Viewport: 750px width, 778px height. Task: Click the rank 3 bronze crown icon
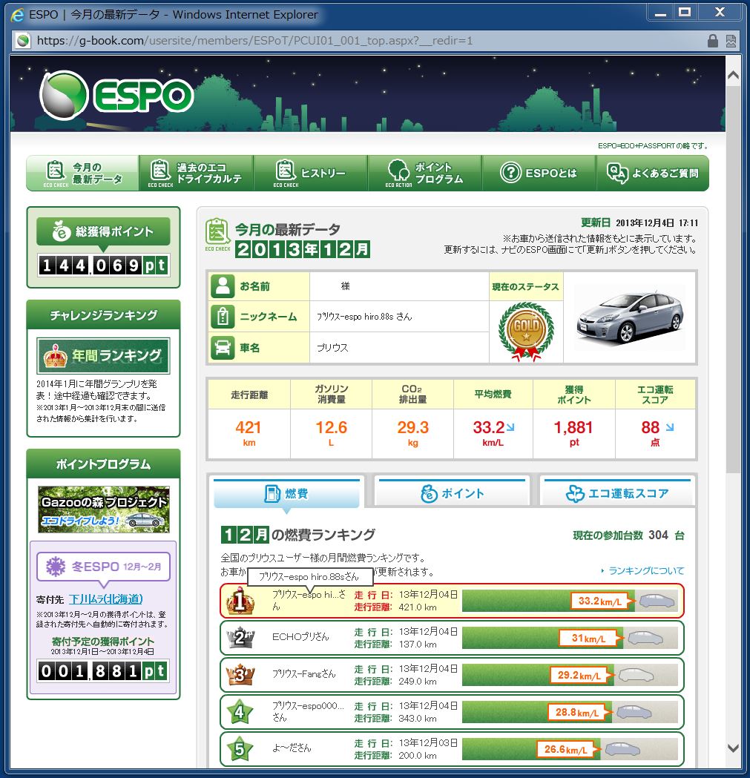coord(240,675)
